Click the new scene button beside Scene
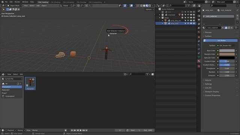The width and height of the screenshot is (240, 135). coord(206,2)
